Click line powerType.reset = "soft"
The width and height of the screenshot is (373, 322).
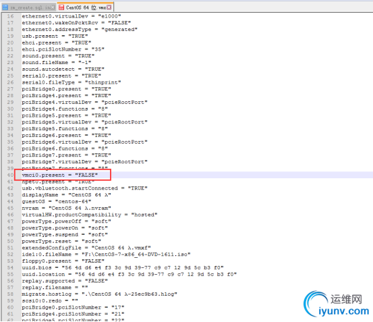[x=61, y=241]
